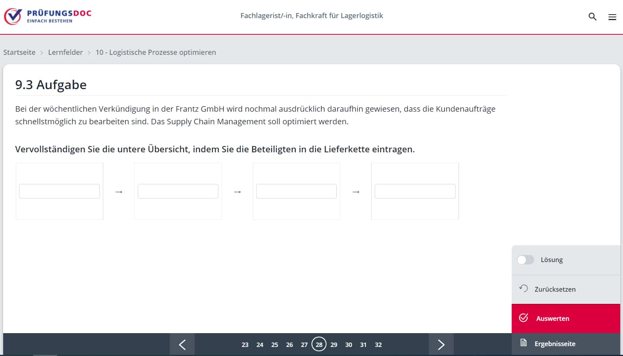
Task: Click the fourth supply chain input field
Action: (x=415, y=191)
